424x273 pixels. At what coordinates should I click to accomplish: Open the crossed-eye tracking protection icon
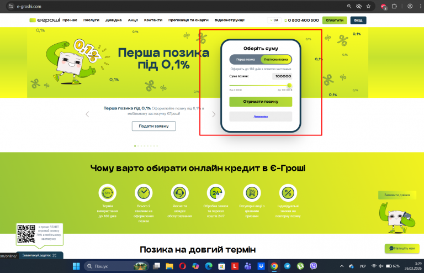[x=359, y=6]
